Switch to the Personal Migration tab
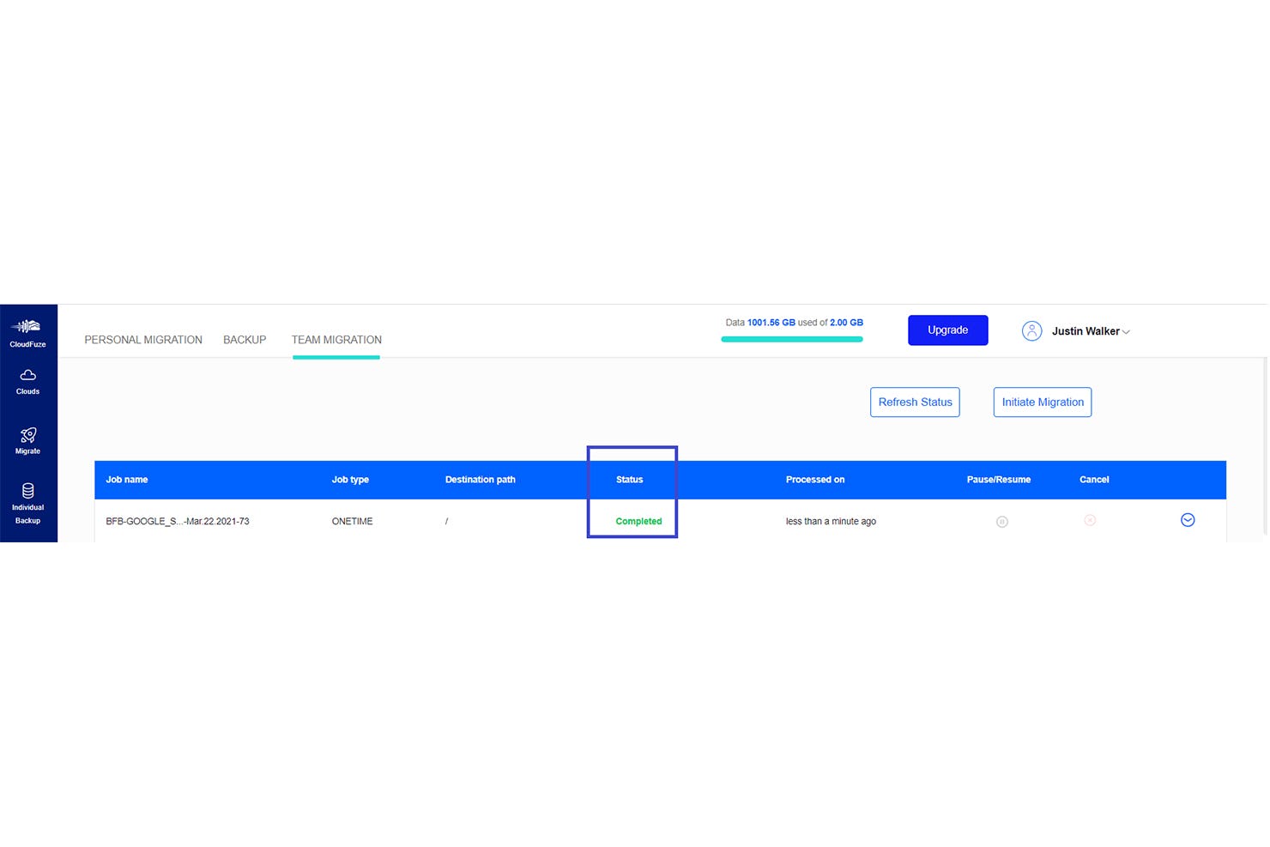1270x847 pixels. [142, 340]
